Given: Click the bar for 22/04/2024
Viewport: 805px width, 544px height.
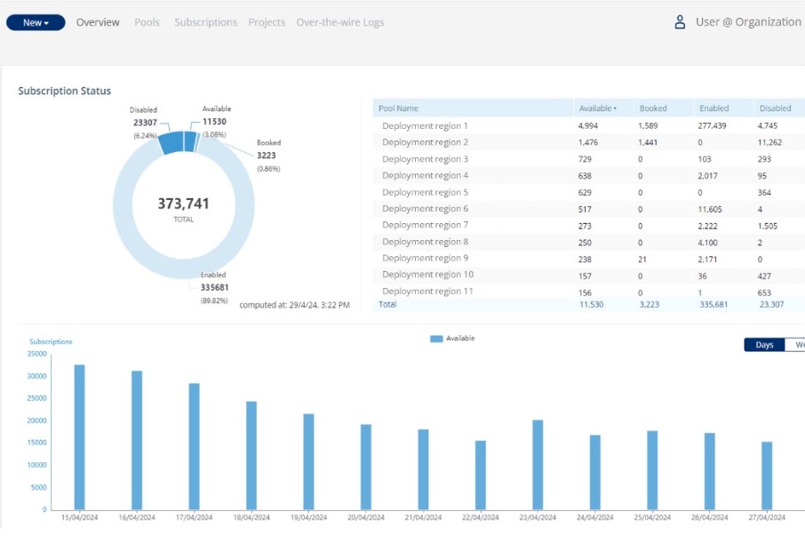Looking at the screenshot, I should click(x=481, y=476).
